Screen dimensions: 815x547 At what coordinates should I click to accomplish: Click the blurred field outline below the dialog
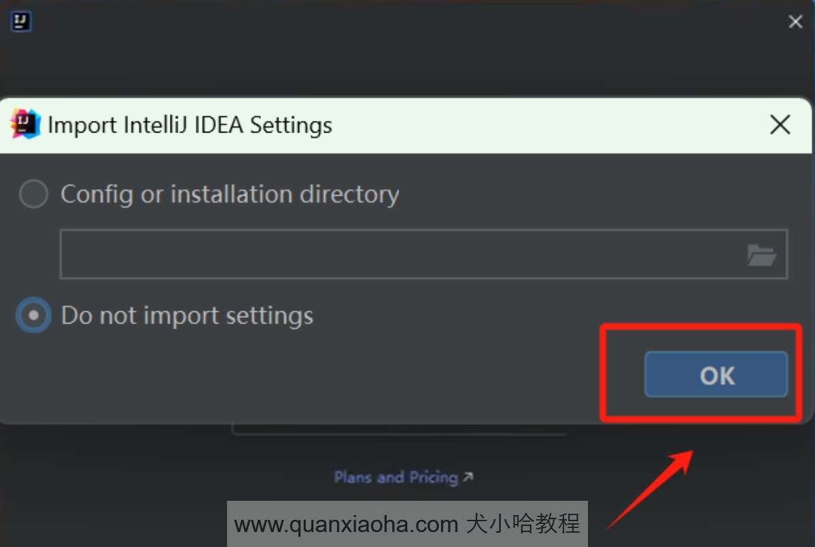tap(399, 430)
